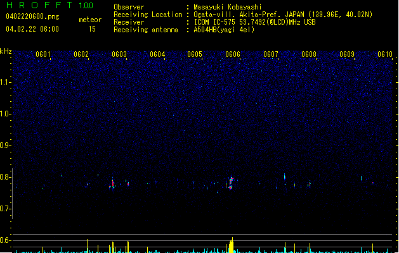This screenshot has height=253, width=399.
Task: Click the Observer label
Action: click(x=129, y=7)
